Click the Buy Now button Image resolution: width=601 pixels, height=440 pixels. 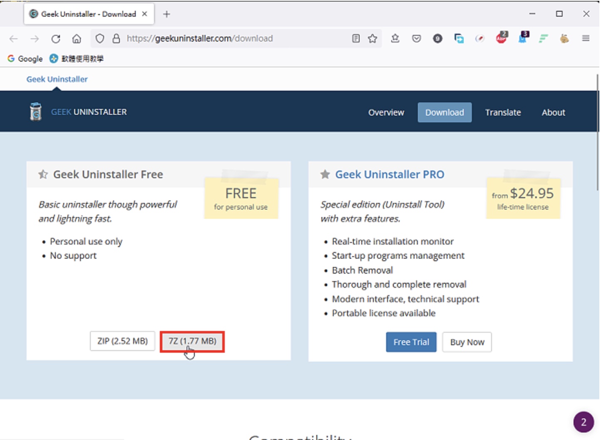coord(467,342)
